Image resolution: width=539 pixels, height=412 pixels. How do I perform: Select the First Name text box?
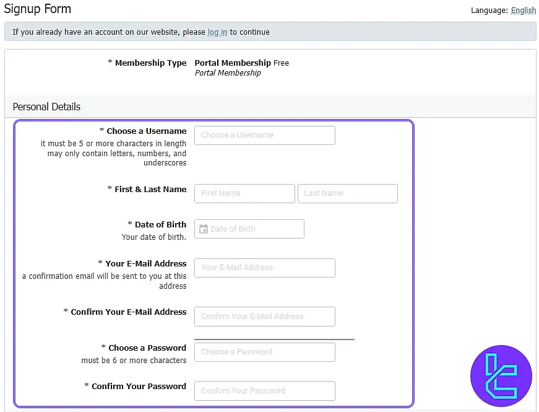(x=244, y=193)
